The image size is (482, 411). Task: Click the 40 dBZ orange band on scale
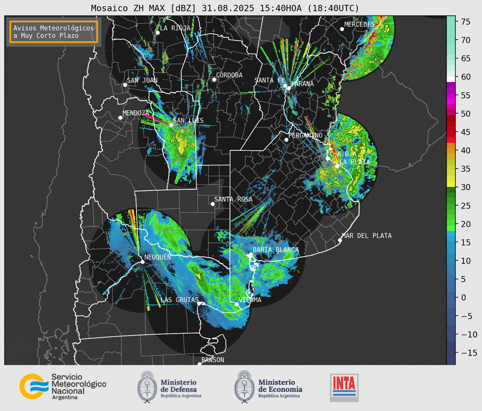click(451, 151)
